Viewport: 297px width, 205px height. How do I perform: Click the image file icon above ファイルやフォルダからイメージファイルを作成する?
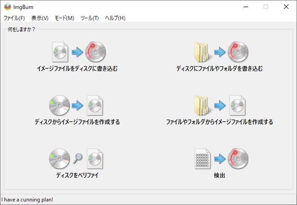click(x=237, y=105)
